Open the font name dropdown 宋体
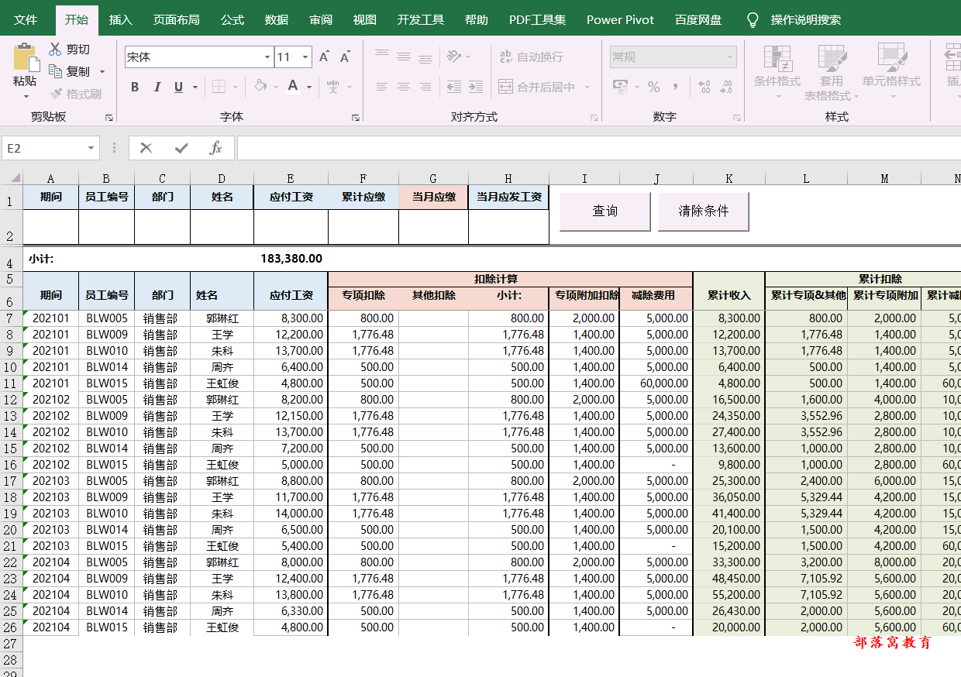961x677 pixels. (267, 57)
